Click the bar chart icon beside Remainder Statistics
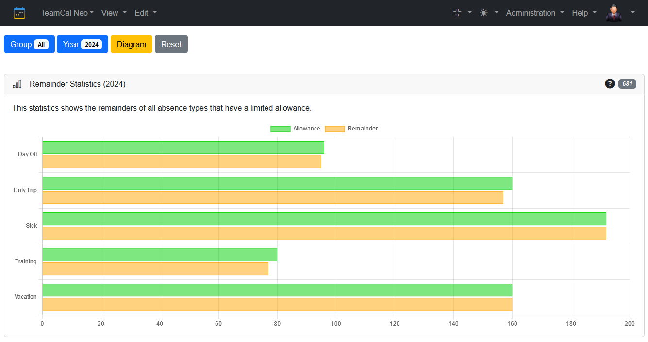This screenshot has width=648, height=342. [x=17, y=84]
